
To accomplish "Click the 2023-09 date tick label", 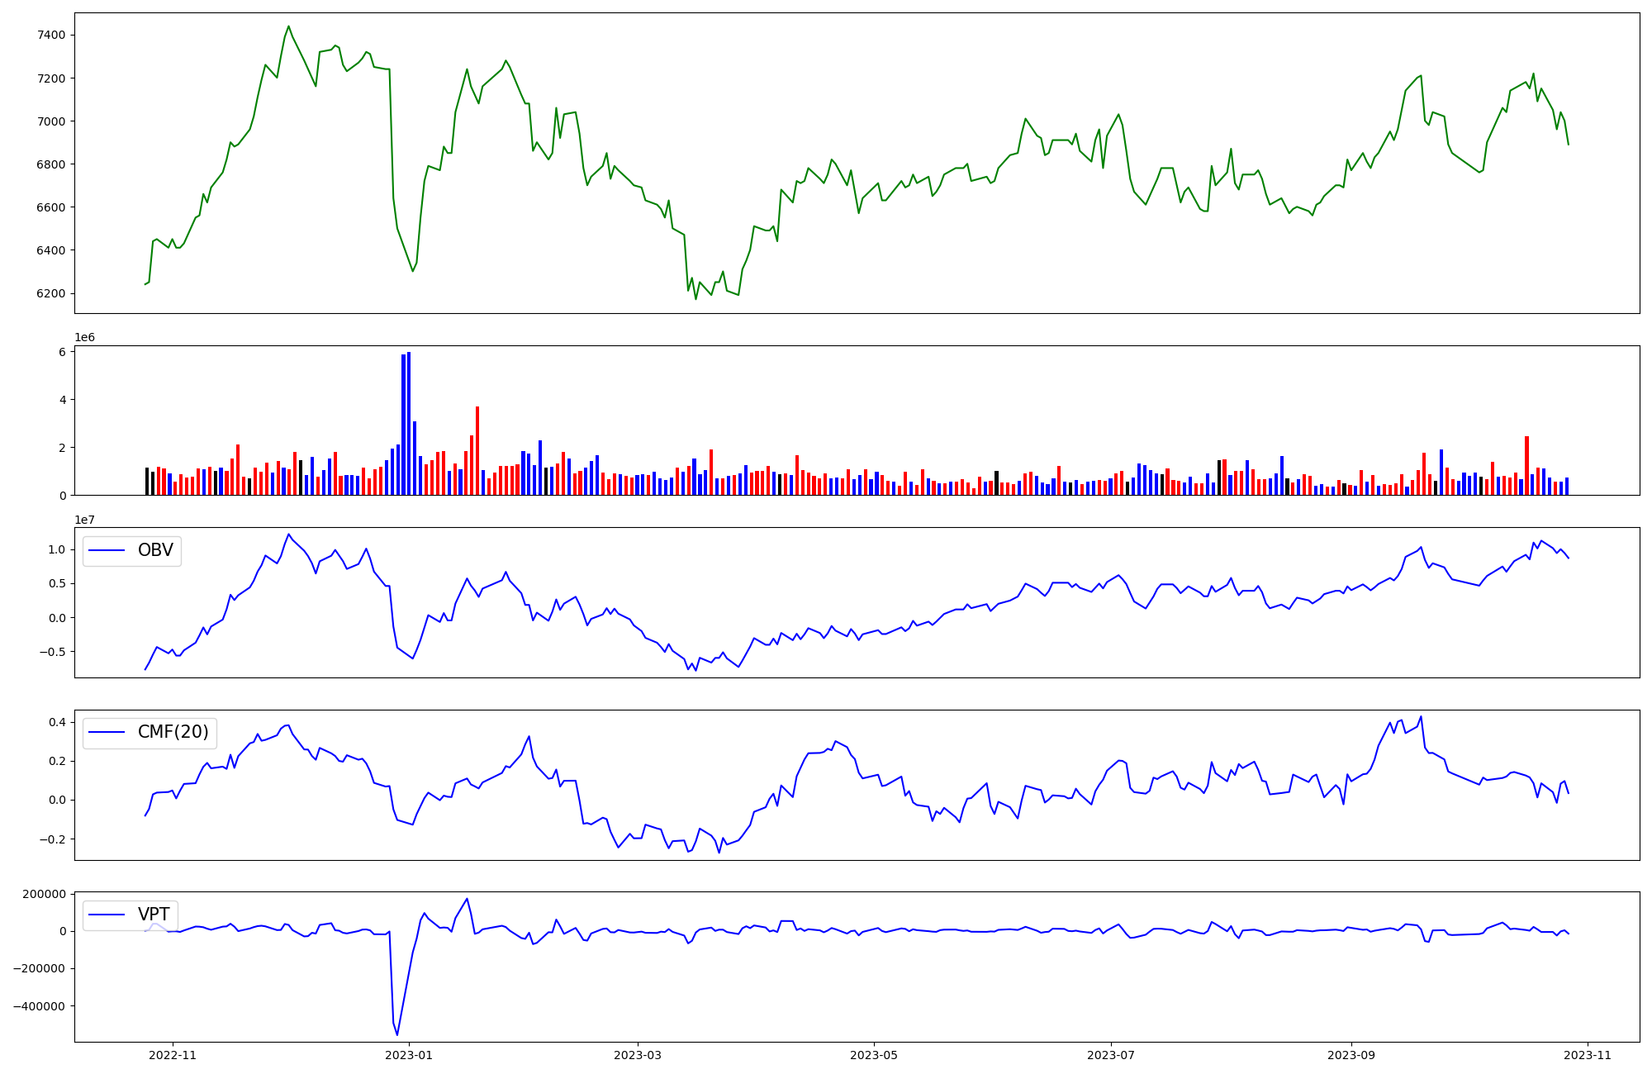I will tap(1351, 1055).
